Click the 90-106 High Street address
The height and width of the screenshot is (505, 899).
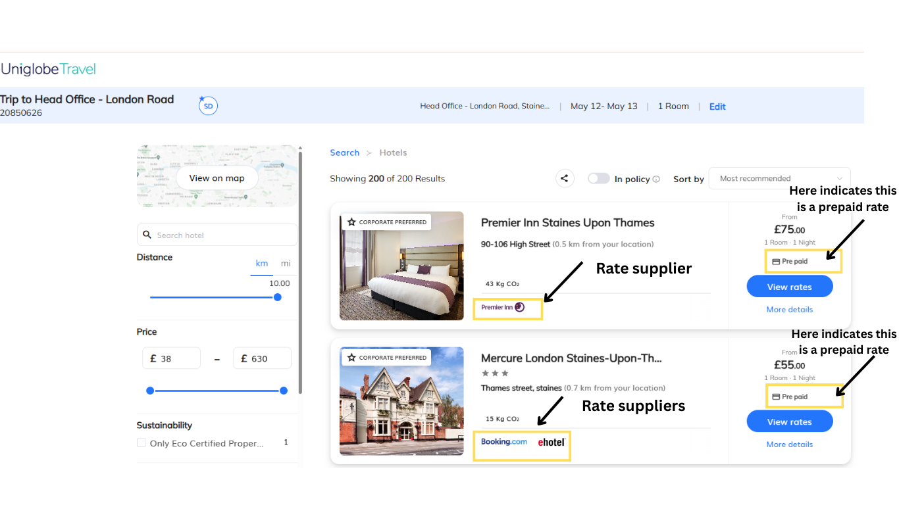(x=515, y=244)
